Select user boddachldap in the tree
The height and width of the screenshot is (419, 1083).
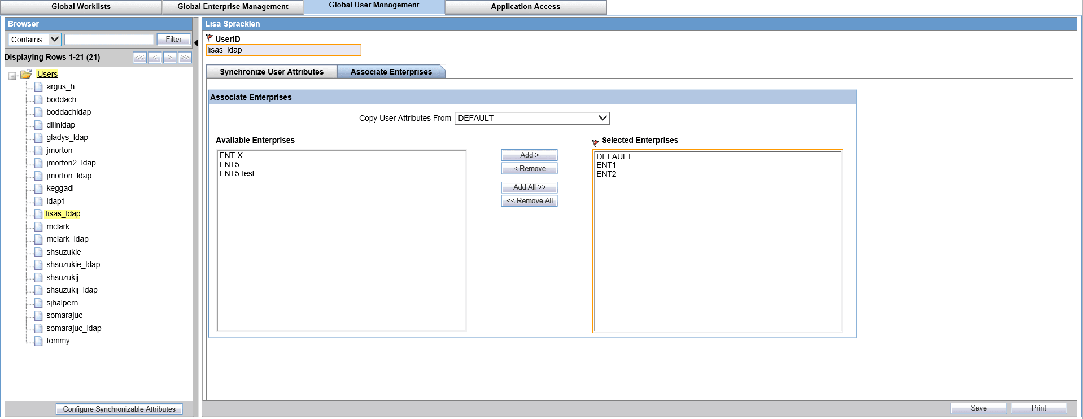69,112
